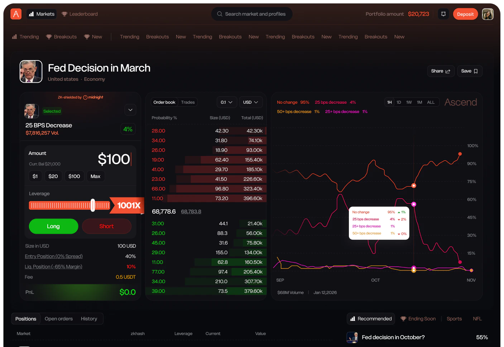
Task: Switch to the Trades tab
Action: pyautogui.click(x=188, y=102)
